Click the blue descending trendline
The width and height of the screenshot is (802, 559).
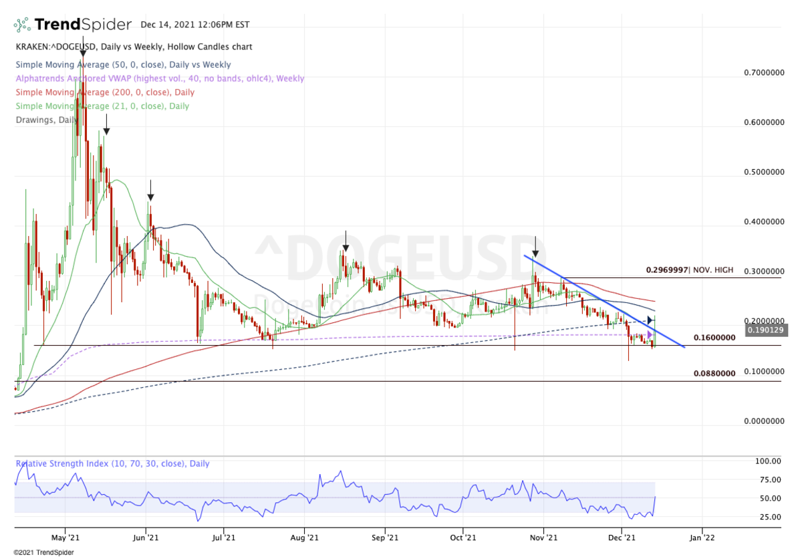tap(601, 300)
